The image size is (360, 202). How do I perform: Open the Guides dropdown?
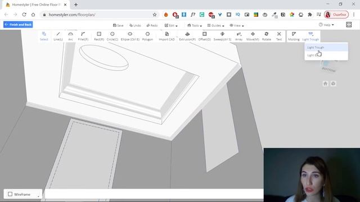[x=215, y=25]
